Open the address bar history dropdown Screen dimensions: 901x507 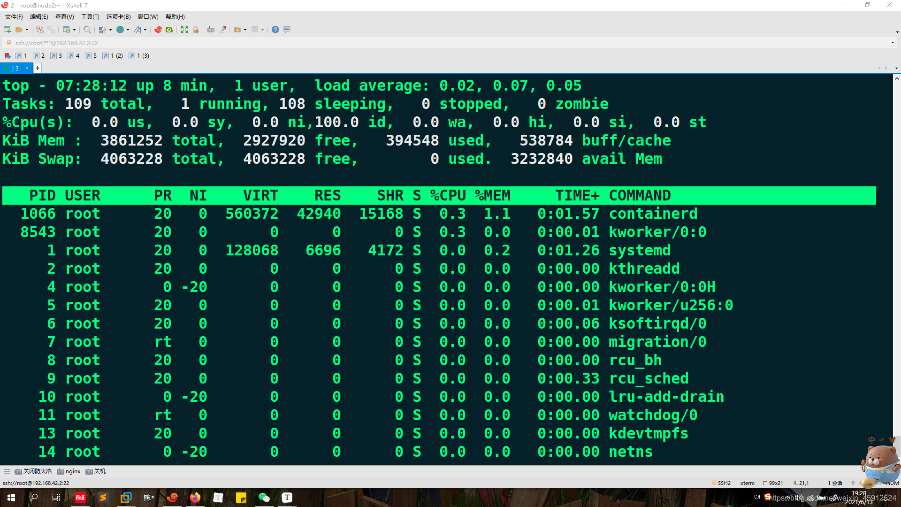(892, 43)
